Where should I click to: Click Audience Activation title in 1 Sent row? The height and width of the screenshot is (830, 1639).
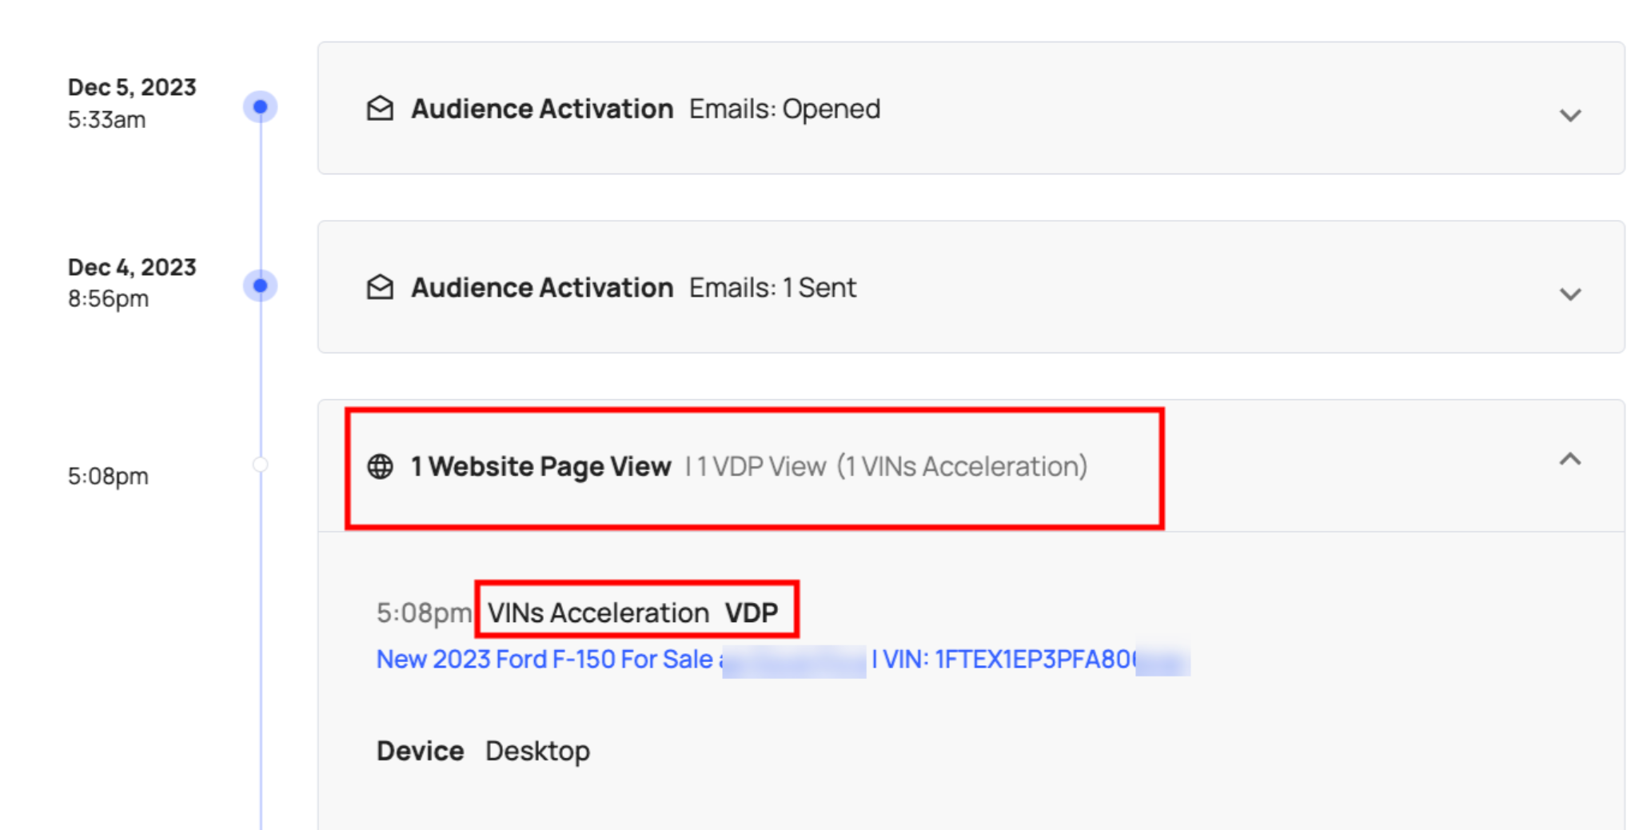tap(542, 287)
